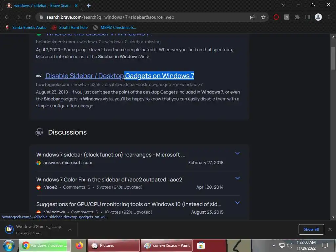
Task: Share this page using the share icon
Action: (x=253, y=17)
